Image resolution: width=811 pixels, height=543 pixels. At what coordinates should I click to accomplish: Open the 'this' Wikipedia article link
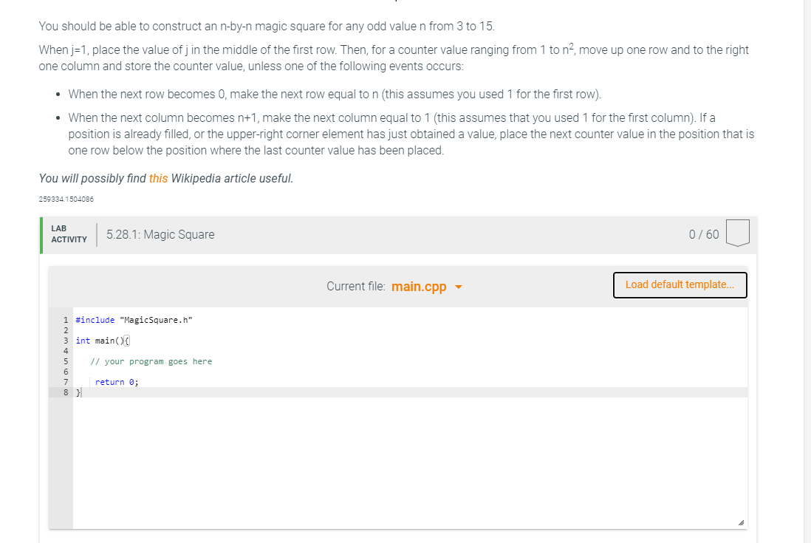158,179
